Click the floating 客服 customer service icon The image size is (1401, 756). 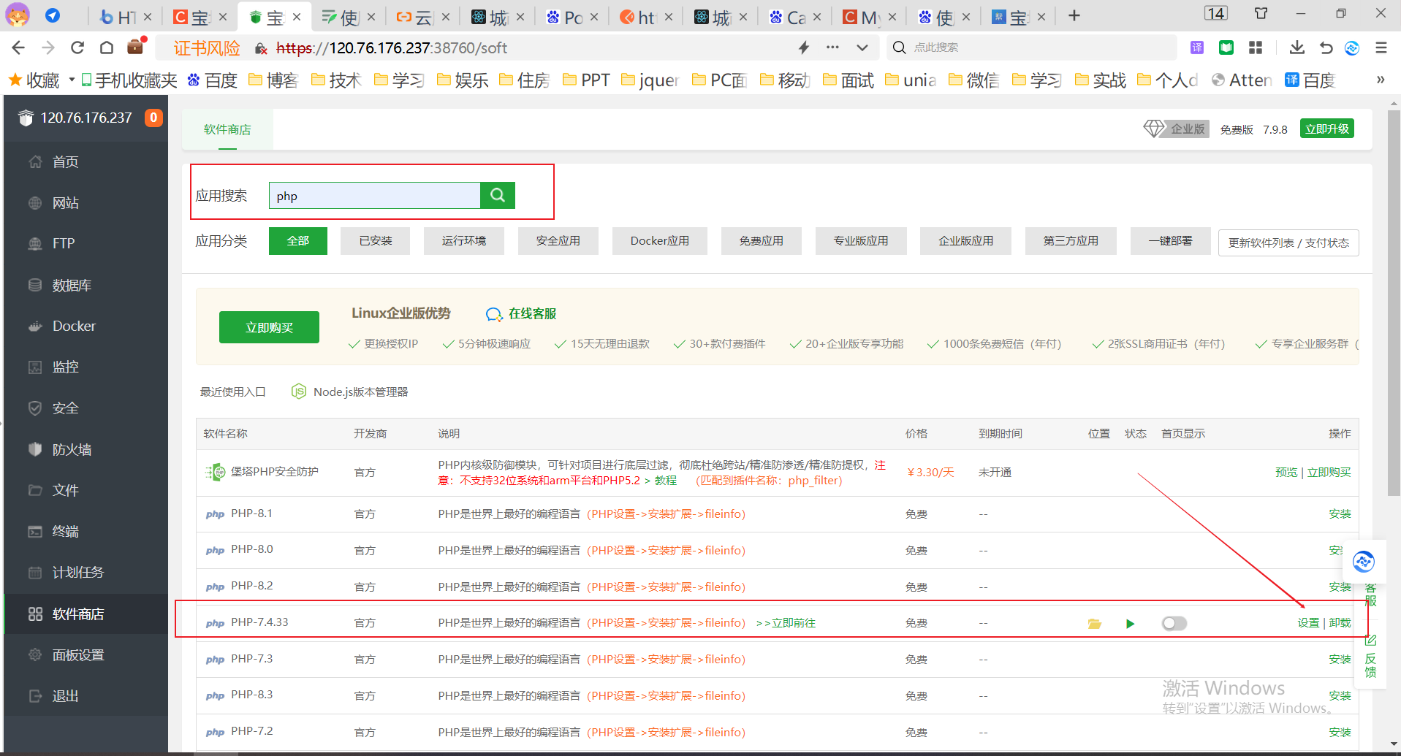[x=1364, y=562]
